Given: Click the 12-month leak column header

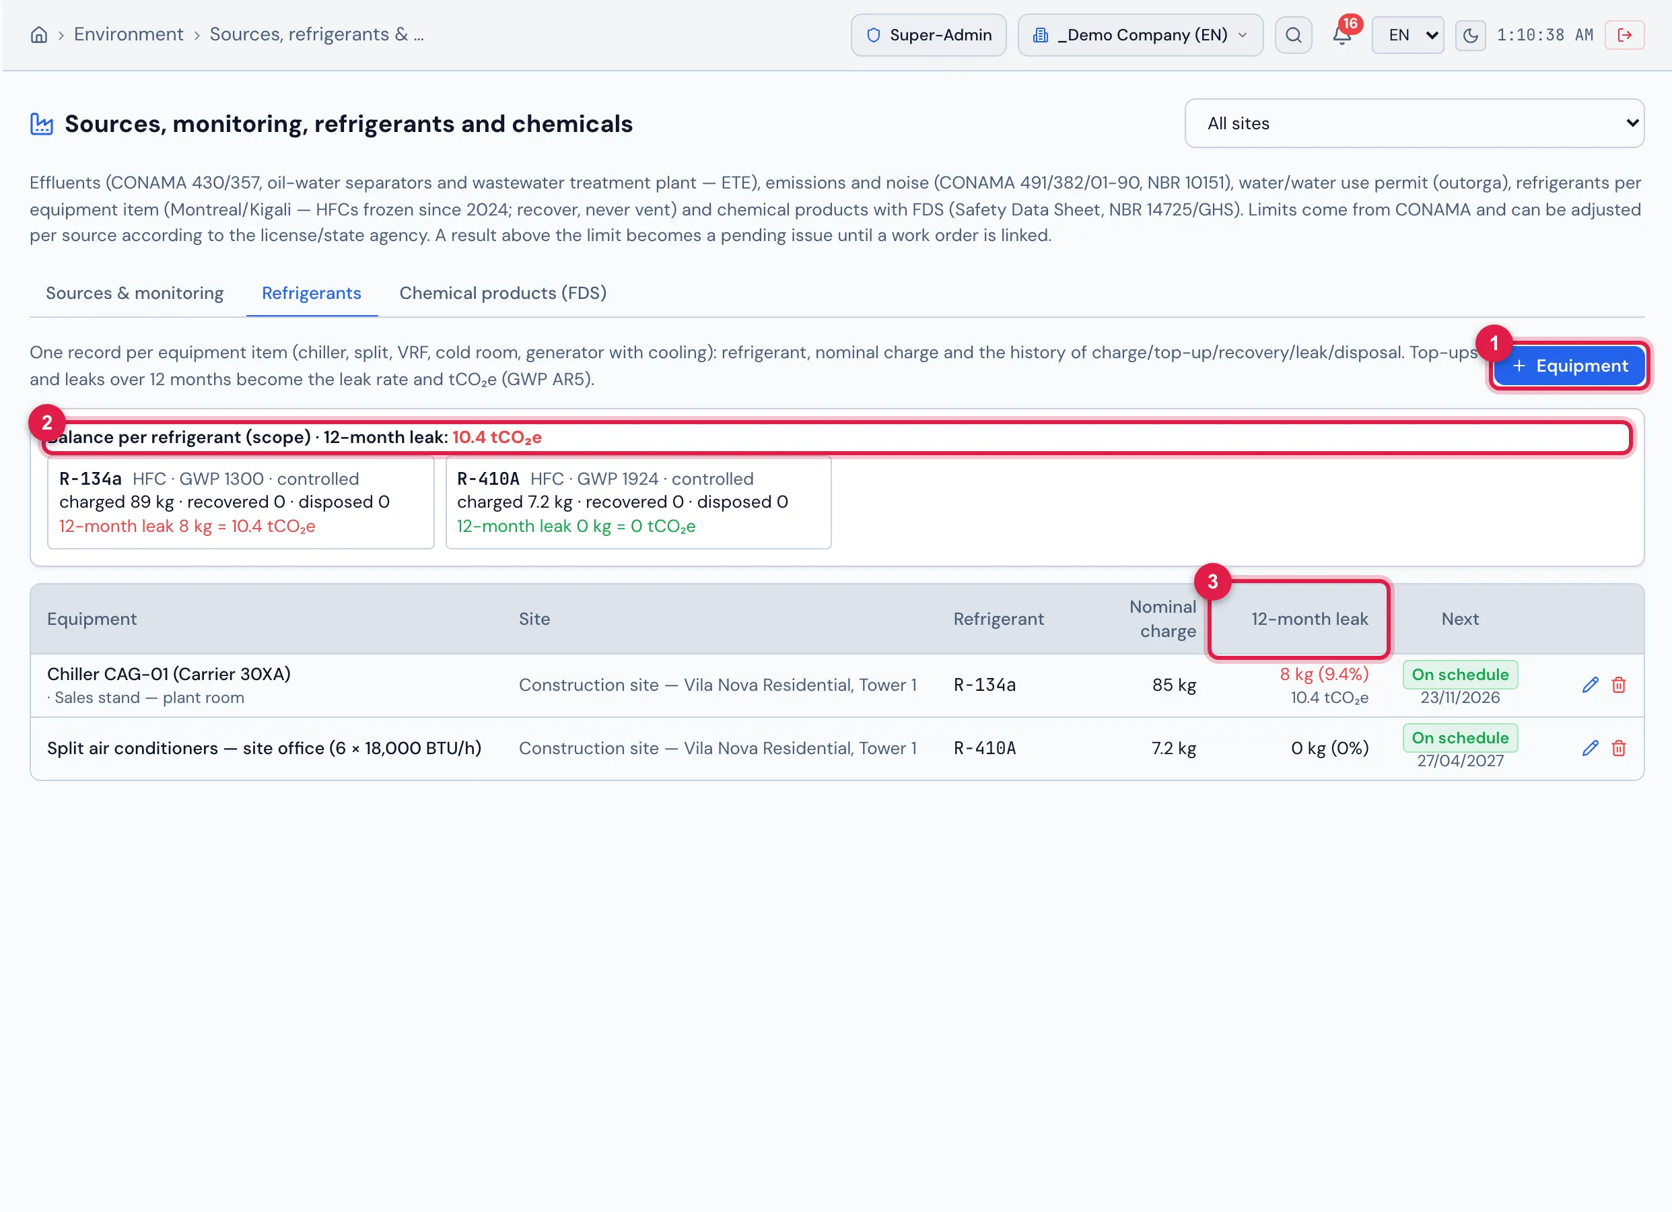Looking at the screenshot, I should (1309, 619).
